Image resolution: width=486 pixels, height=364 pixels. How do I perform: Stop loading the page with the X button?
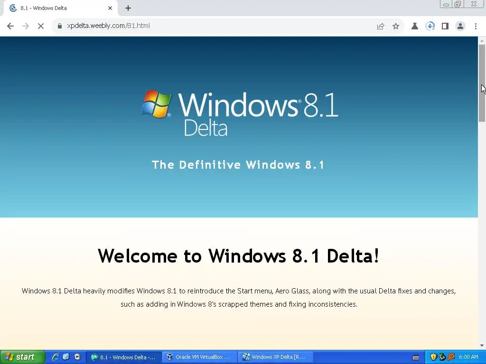41,26
